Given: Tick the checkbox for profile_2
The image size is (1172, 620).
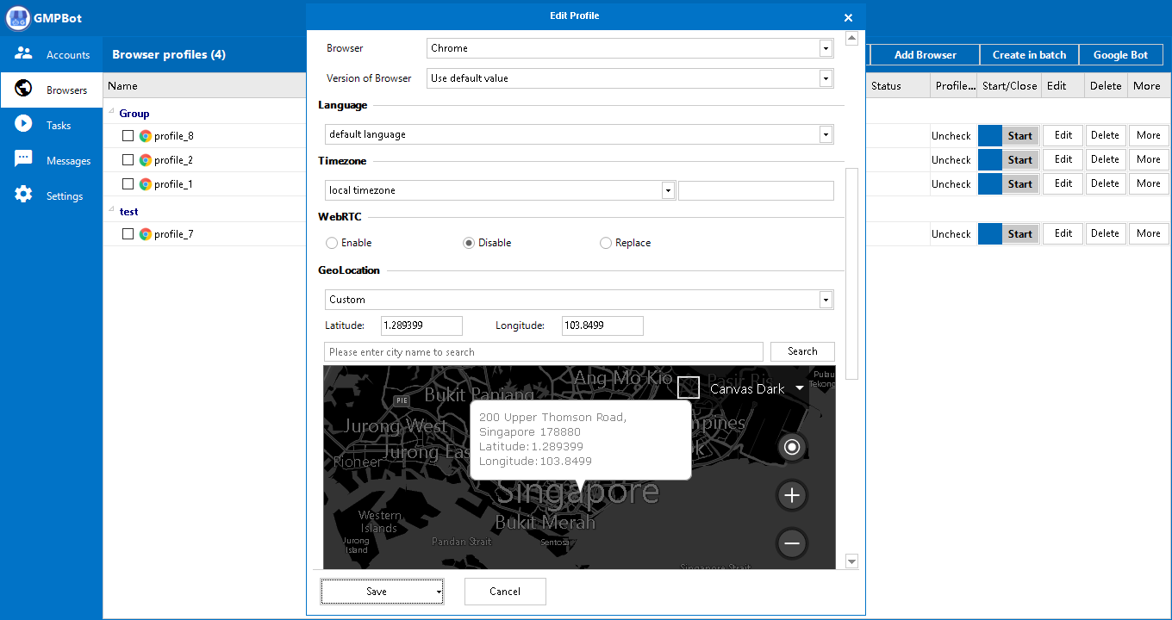Looking at the screenshot, I should 128,160.
